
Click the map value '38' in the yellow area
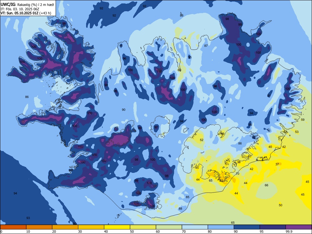point(239,162)
